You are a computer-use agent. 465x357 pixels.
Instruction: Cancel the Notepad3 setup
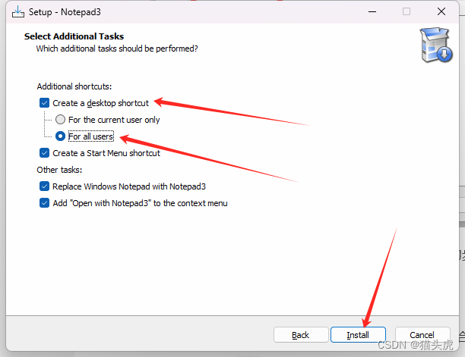422,335
